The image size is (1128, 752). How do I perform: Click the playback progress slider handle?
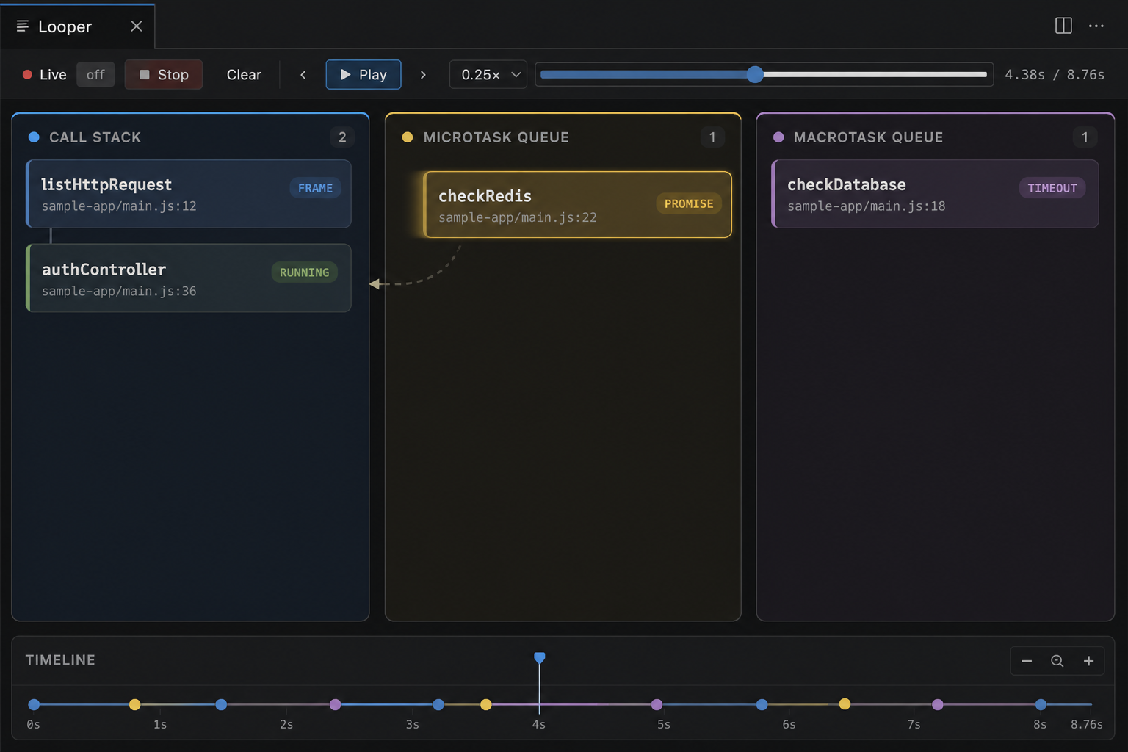pos(755,74)
